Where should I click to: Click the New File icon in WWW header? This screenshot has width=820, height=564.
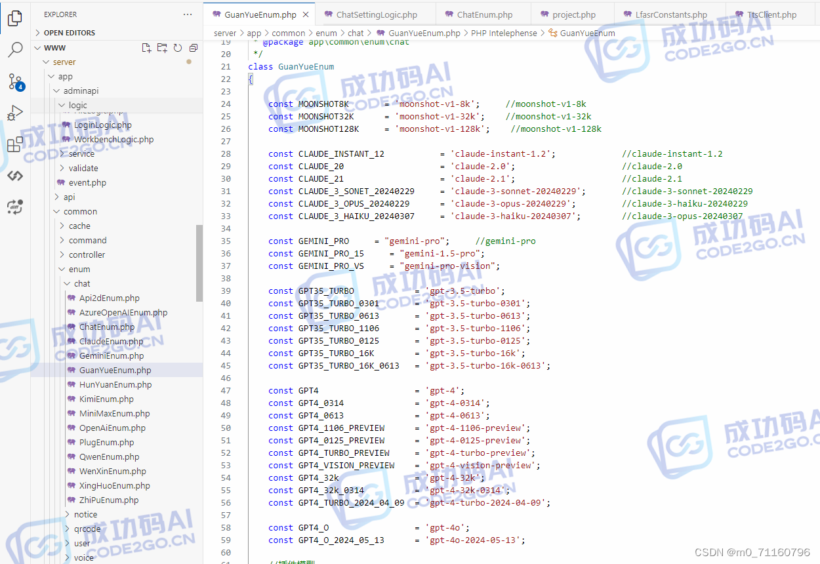coord(146,48)
